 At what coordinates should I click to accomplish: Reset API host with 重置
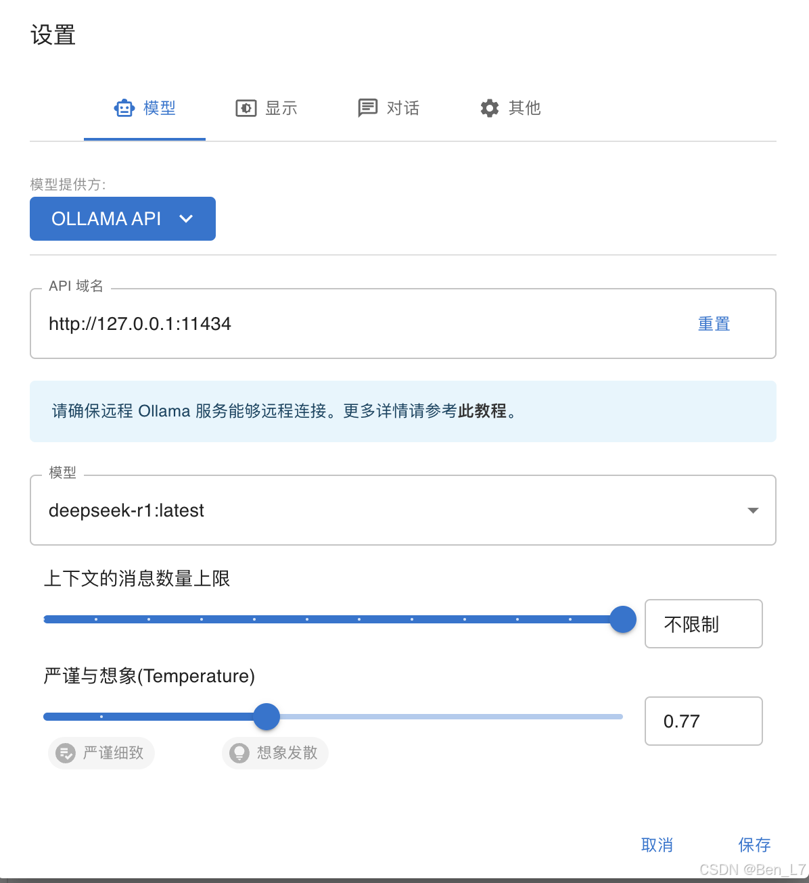click(x=714, y=324)
